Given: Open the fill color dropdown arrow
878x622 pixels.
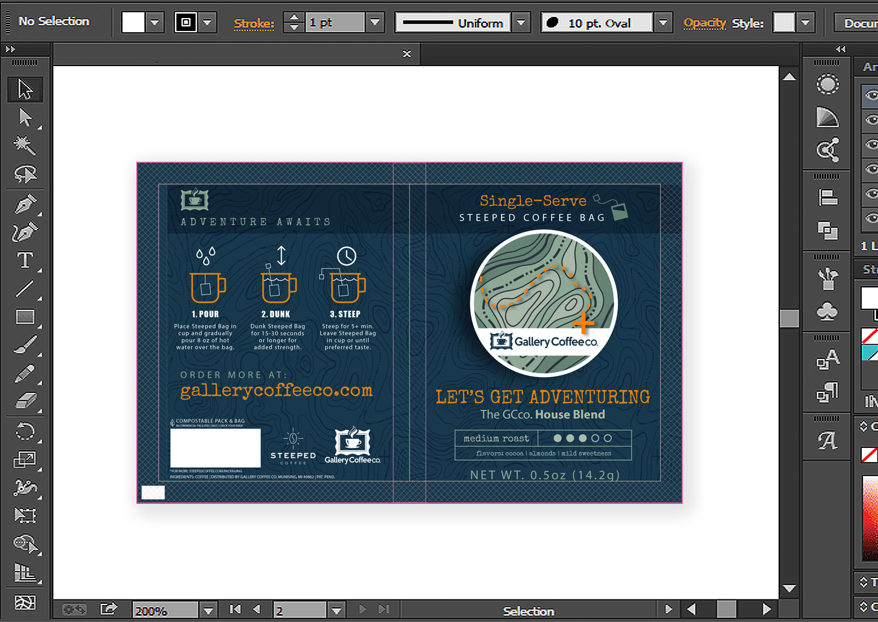Looking at the screenshot, I should click(154, 23).
